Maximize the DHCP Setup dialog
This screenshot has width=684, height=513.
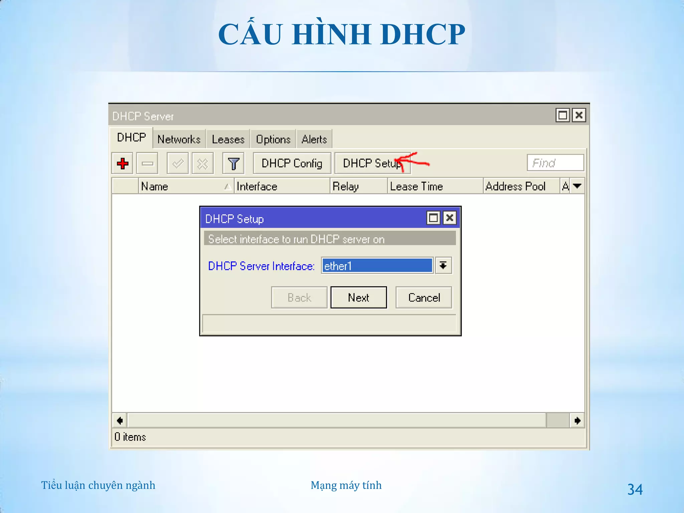(x=434, y=218)
